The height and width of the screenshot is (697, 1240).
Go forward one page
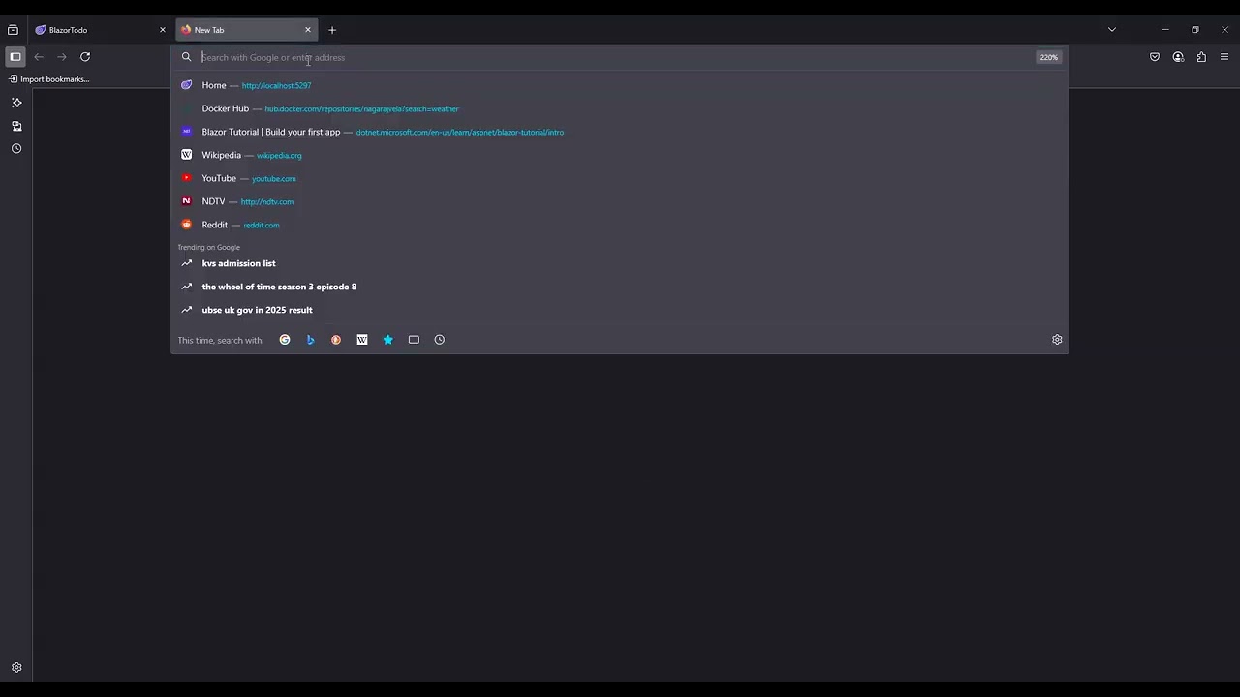pyautogui.click(x=62, y=57)
